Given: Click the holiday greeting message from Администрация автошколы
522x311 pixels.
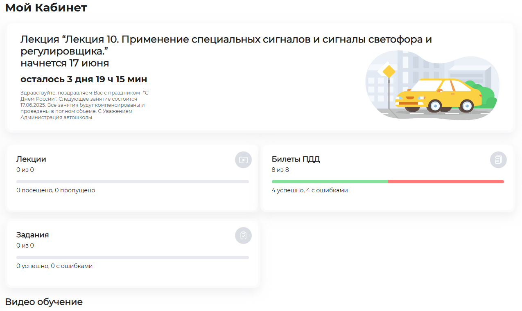Looking at the screenshot, I should (x=84, y=105).
